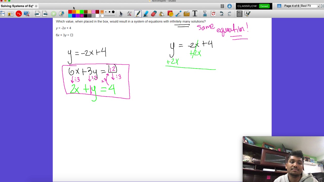Pick the magenta color swatch
324x182 pixels.
pyautogui.click(x=82, y=16)
